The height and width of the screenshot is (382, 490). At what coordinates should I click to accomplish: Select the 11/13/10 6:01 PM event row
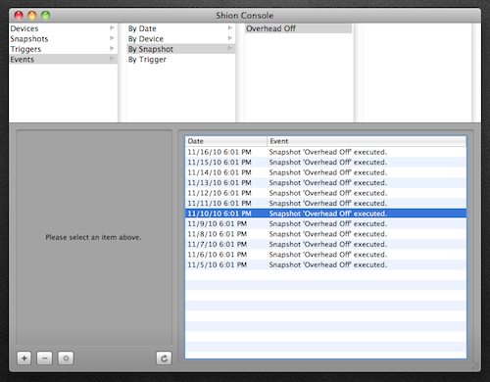[x=325, y=182]
